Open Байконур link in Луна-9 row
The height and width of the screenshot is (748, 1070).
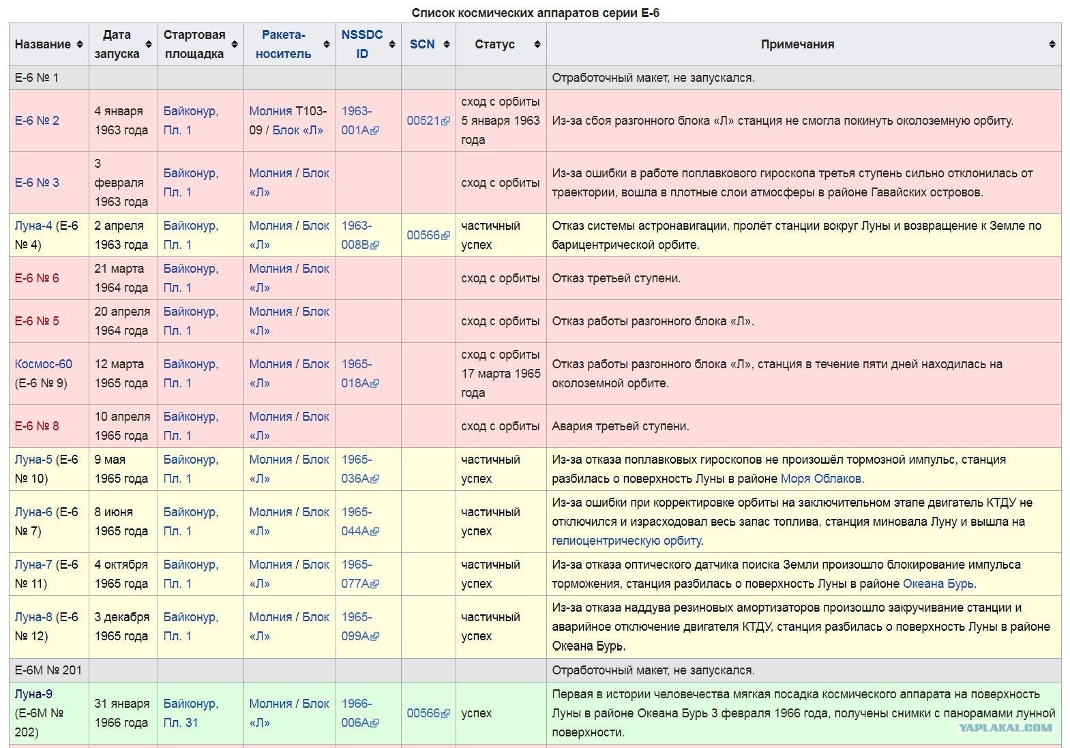pos(190,704)
